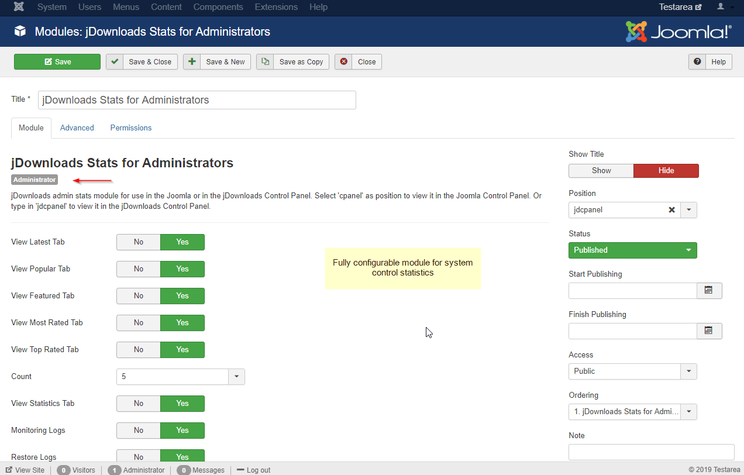
Task: Set View Featured Tab to Yes
Action: pos(182,296)
